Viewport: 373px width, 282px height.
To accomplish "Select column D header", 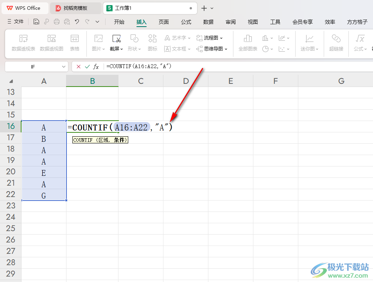I will (186, 81).
